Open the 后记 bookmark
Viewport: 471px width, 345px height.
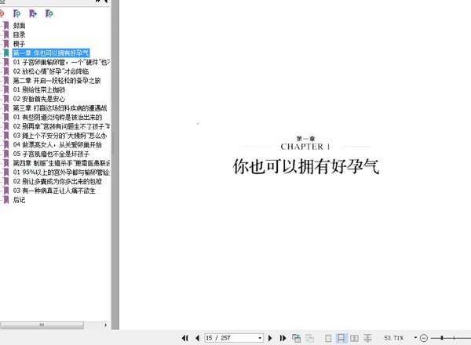tap(19, 200)
